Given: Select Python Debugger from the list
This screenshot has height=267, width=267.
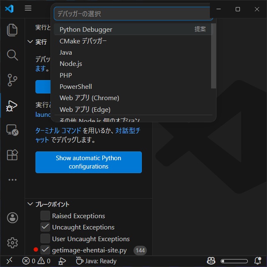Looking at the screenshot, I should 86,30.
